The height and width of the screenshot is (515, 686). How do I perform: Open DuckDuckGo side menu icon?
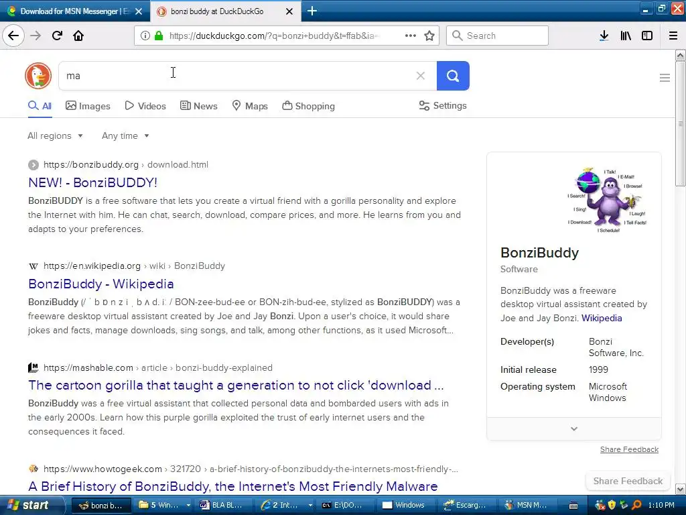(665, 78)
